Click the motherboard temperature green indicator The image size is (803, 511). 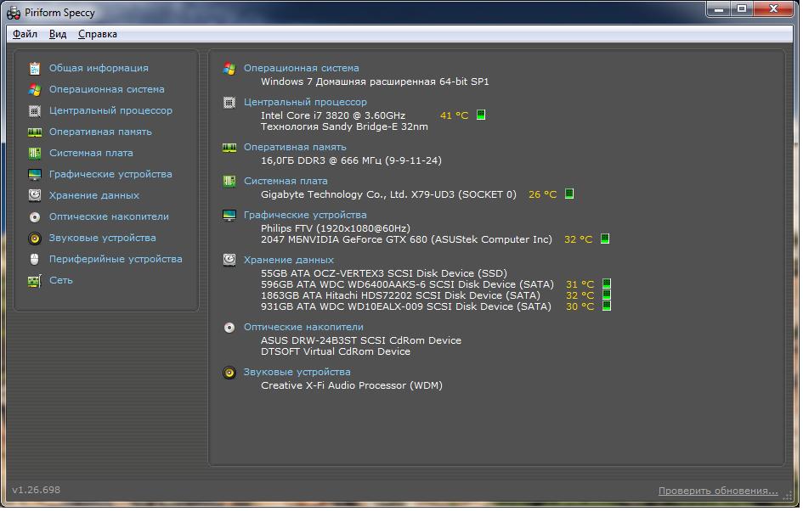[x=569, y=194]
